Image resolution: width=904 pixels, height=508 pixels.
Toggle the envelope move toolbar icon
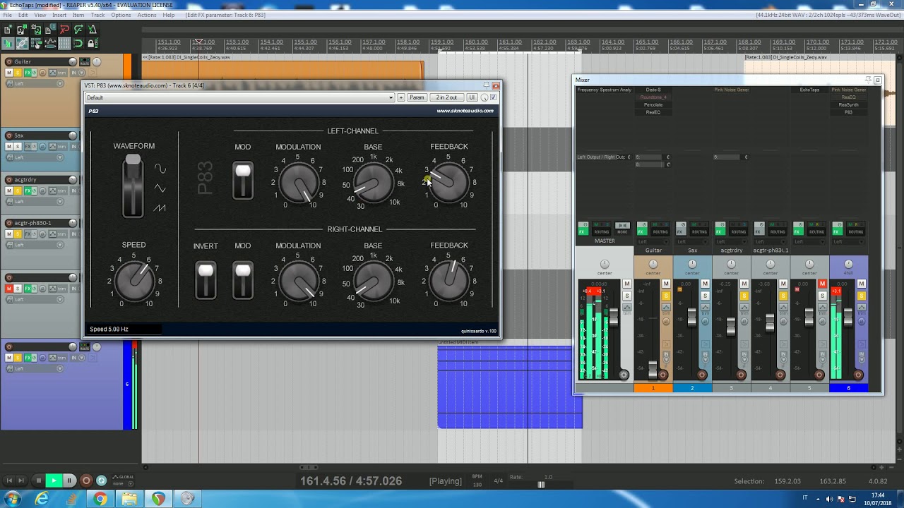pyautogui.click(x=50, y=44)
